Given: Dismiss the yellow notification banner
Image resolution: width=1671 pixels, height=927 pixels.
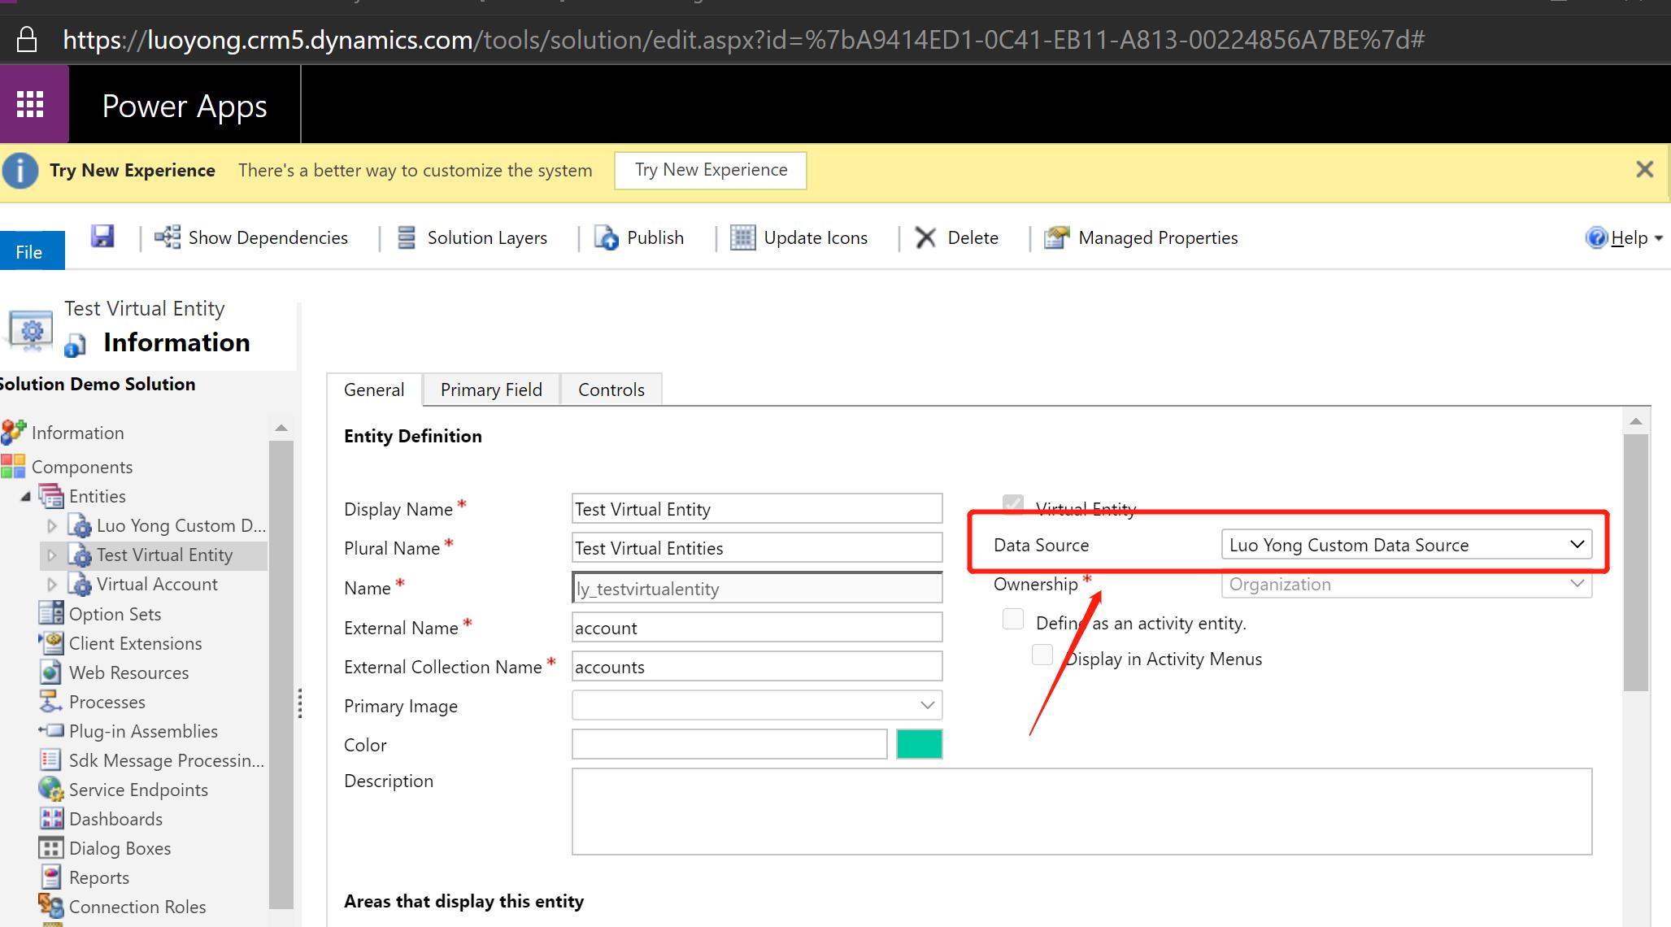Looking at the screenshot, I should 1644,169.
